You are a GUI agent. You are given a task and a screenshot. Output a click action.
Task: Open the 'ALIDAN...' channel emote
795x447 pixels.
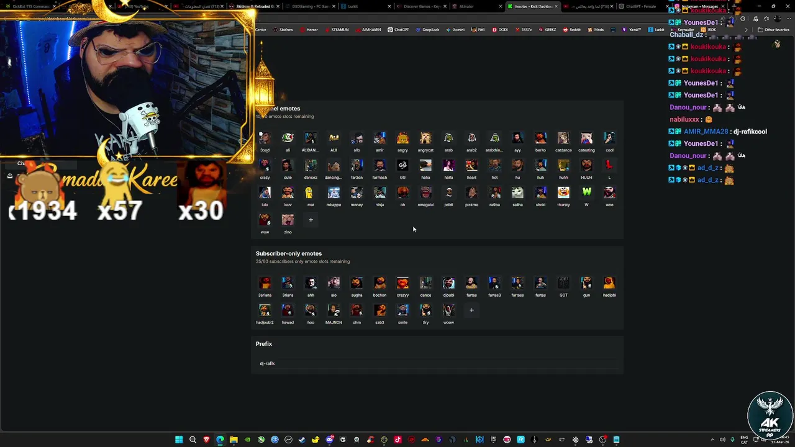tap(311, 138)
